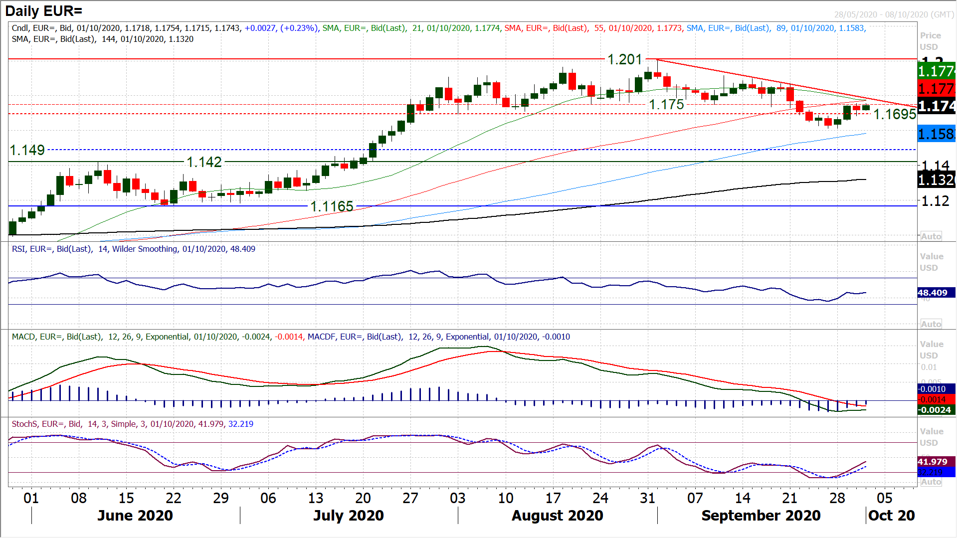Click the 1.175 level annotation
Viewport: 957px width, 538px height.
point(666,105)
